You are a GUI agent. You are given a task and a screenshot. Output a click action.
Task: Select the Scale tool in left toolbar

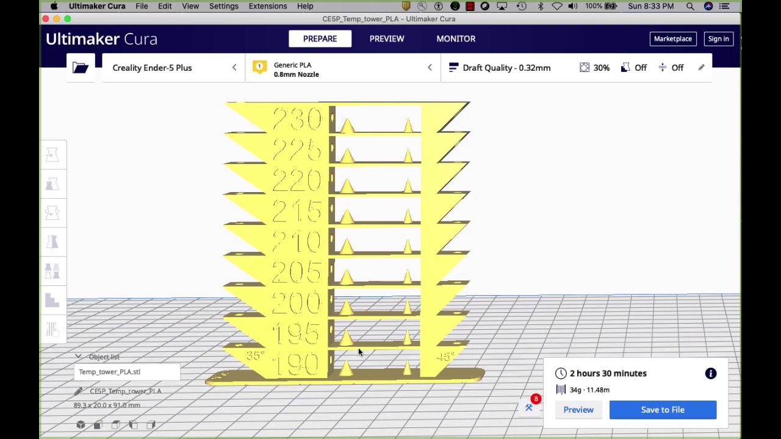[x=52, y=184]
